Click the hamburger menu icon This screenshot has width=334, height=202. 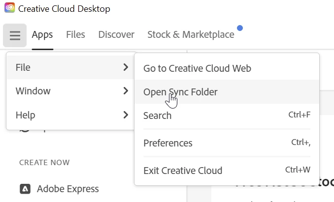click(15, 35)
